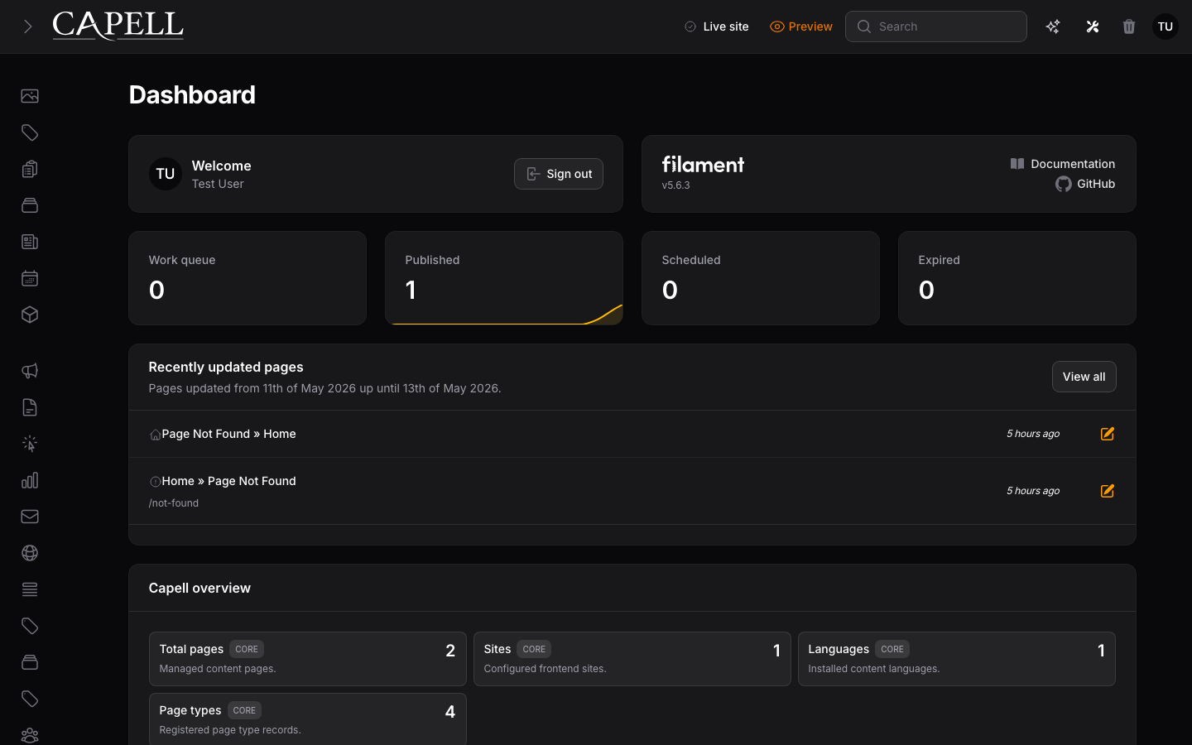Click the stacked tray icon between the two lower tag icons
This screenshot has height=745, width=1192.
(x=30, y=662)
